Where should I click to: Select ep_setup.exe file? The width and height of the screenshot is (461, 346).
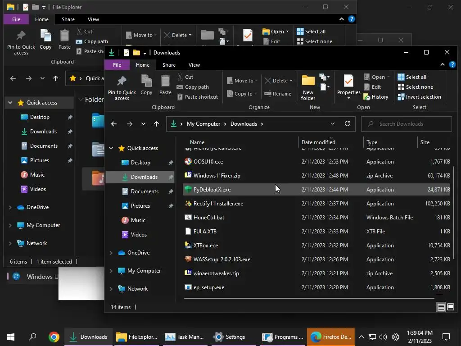pos(316,287)
